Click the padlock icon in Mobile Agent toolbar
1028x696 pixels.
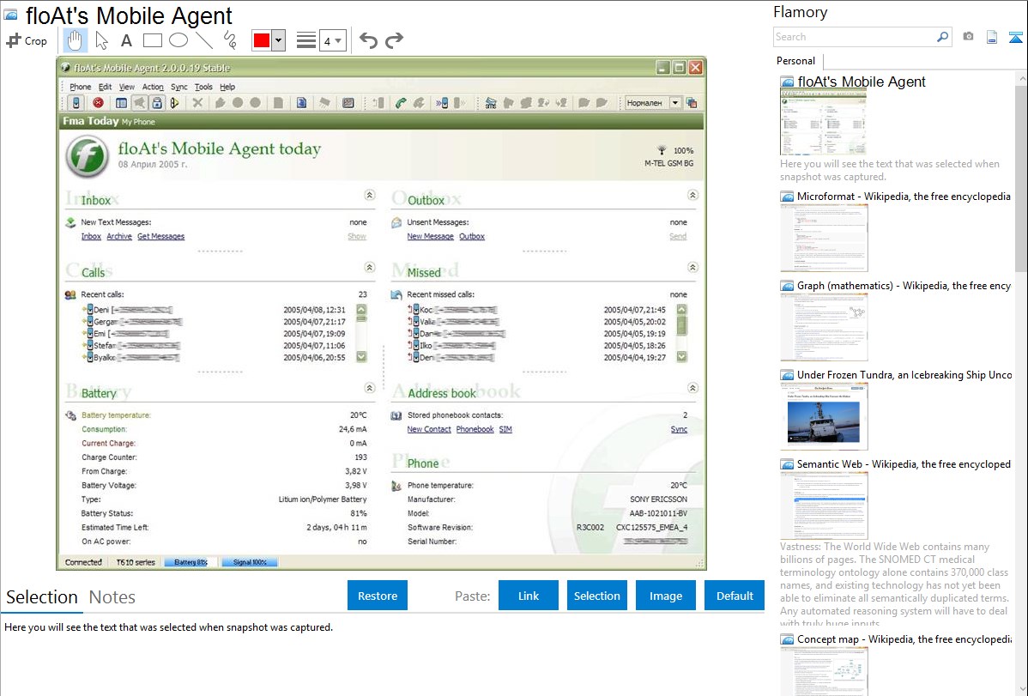point(157,103)
